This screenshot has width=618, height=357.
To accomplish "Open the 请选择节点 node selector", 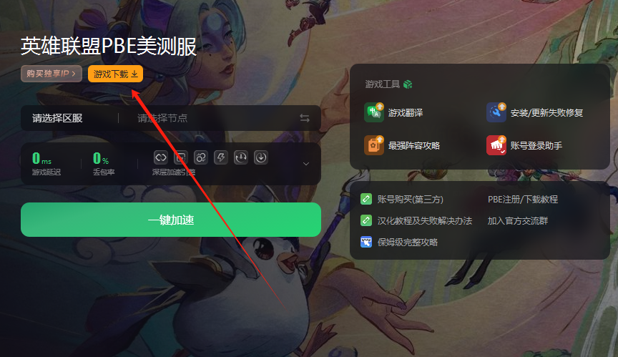I will click(x=162, y=118).
